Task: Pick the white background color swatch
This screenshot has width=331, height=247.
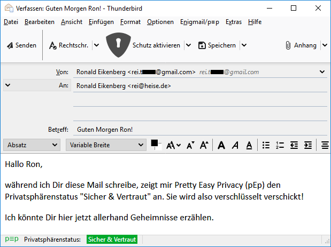Action: click(x=158, y=147)
